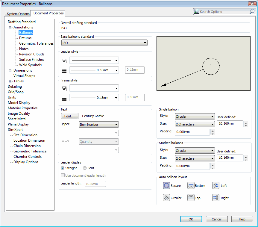Click Single balloon User defined size field
The width and height of the screenshot is (258, 227).
(x=230, y=124)
